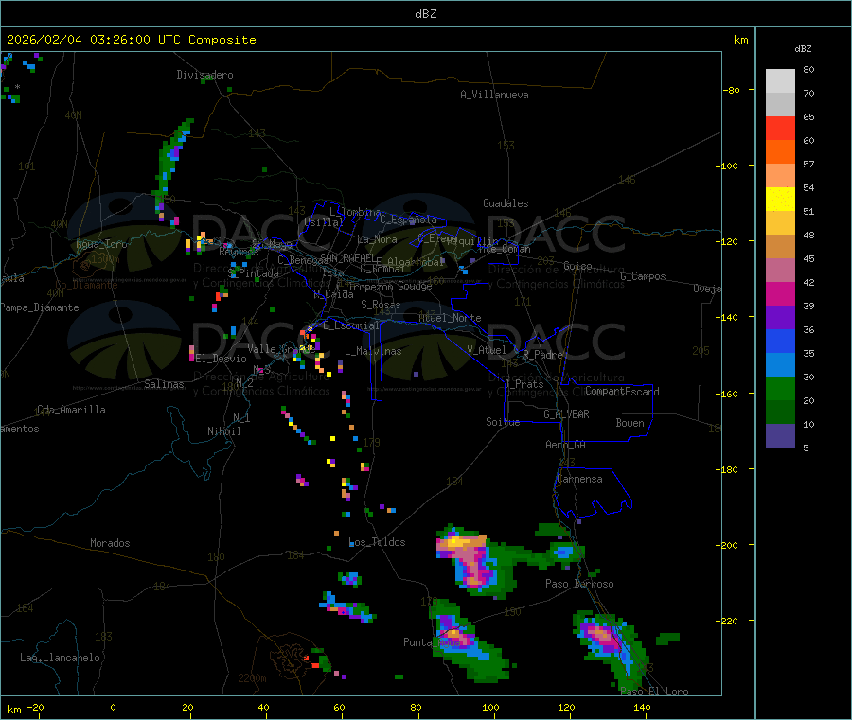Click the 'Lag.Llancanelo' label
Image resolution: width=852 pixels, height=720 pixels.
pos(60,658)
